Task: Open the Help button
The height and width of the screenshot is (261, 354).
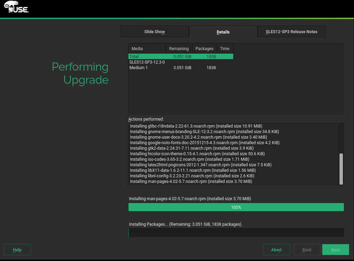Action: tap(17, 250)
